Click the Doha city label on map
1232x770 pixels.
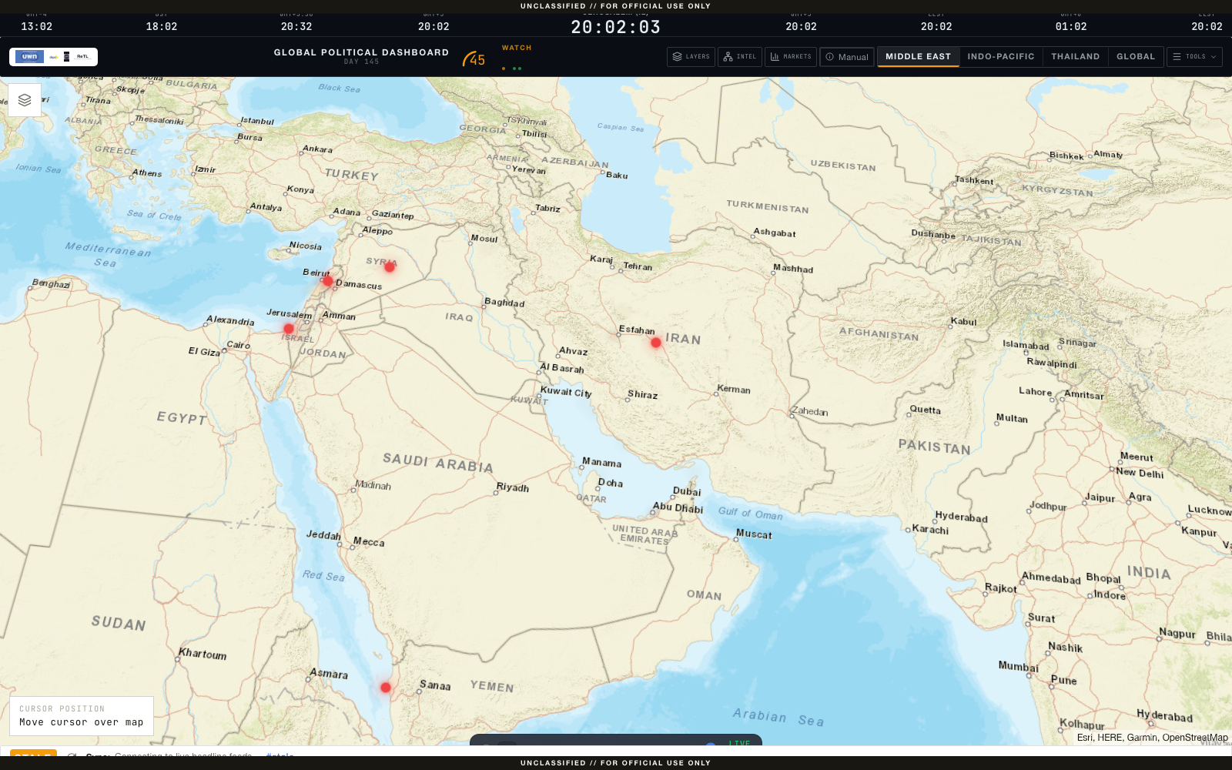coord(611,483)
